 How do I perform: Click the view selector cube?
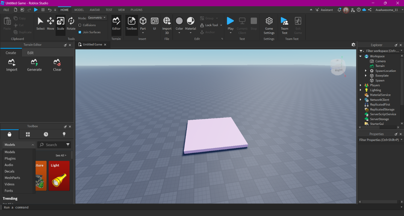[338, 67]
